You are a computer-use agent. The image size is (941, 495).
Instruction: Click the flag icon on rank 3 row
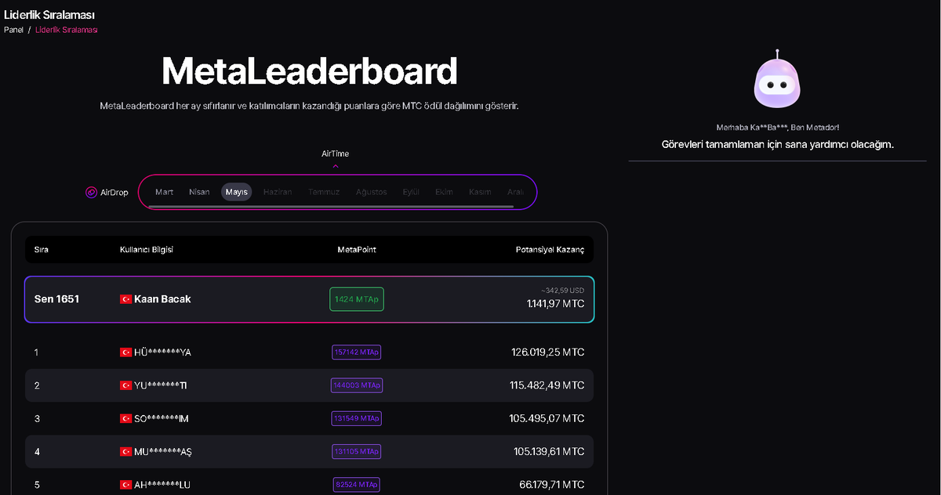[x=126, y=418]
